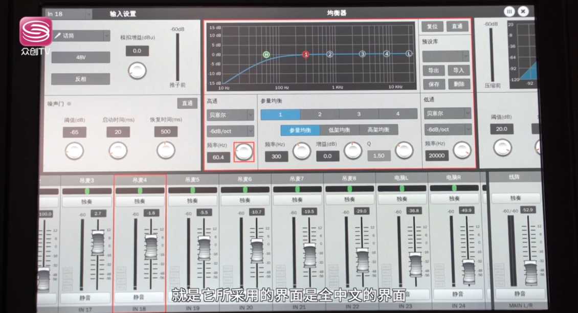Screen dimensions: 578x313
Task: Expand the low-pass -6dB/oct slope dropdown
Action: point(447,130)
